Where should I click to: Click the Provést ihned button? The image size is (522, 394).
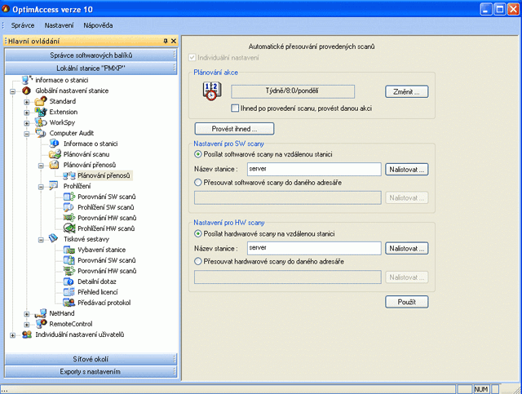234,129
